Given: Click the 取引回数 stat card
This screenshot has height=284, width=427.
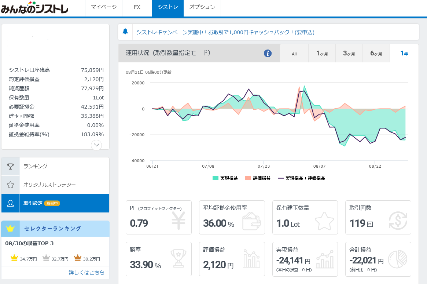Looking at the screenshot, I should pyautogui.click(x=378, y=217).
